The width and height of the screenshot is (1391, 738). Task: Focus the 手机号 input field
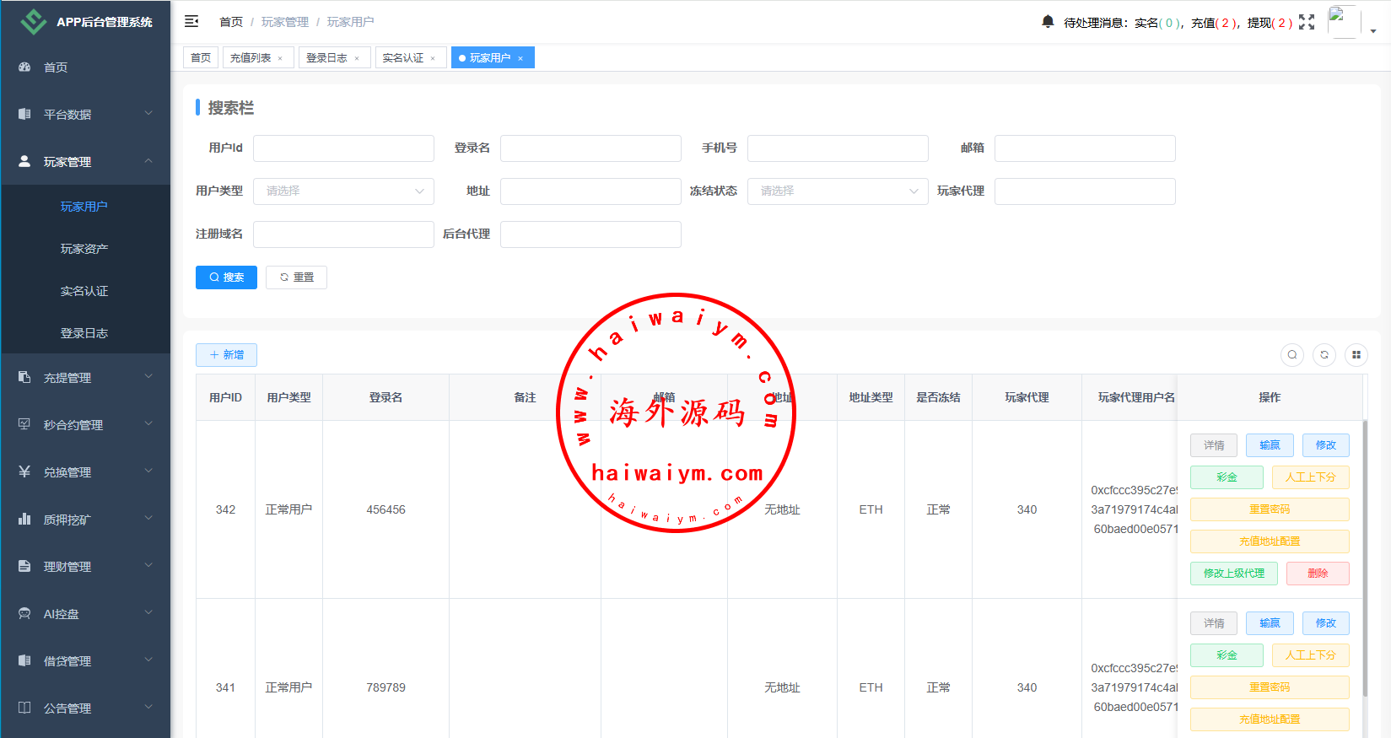tap(838, 148)
